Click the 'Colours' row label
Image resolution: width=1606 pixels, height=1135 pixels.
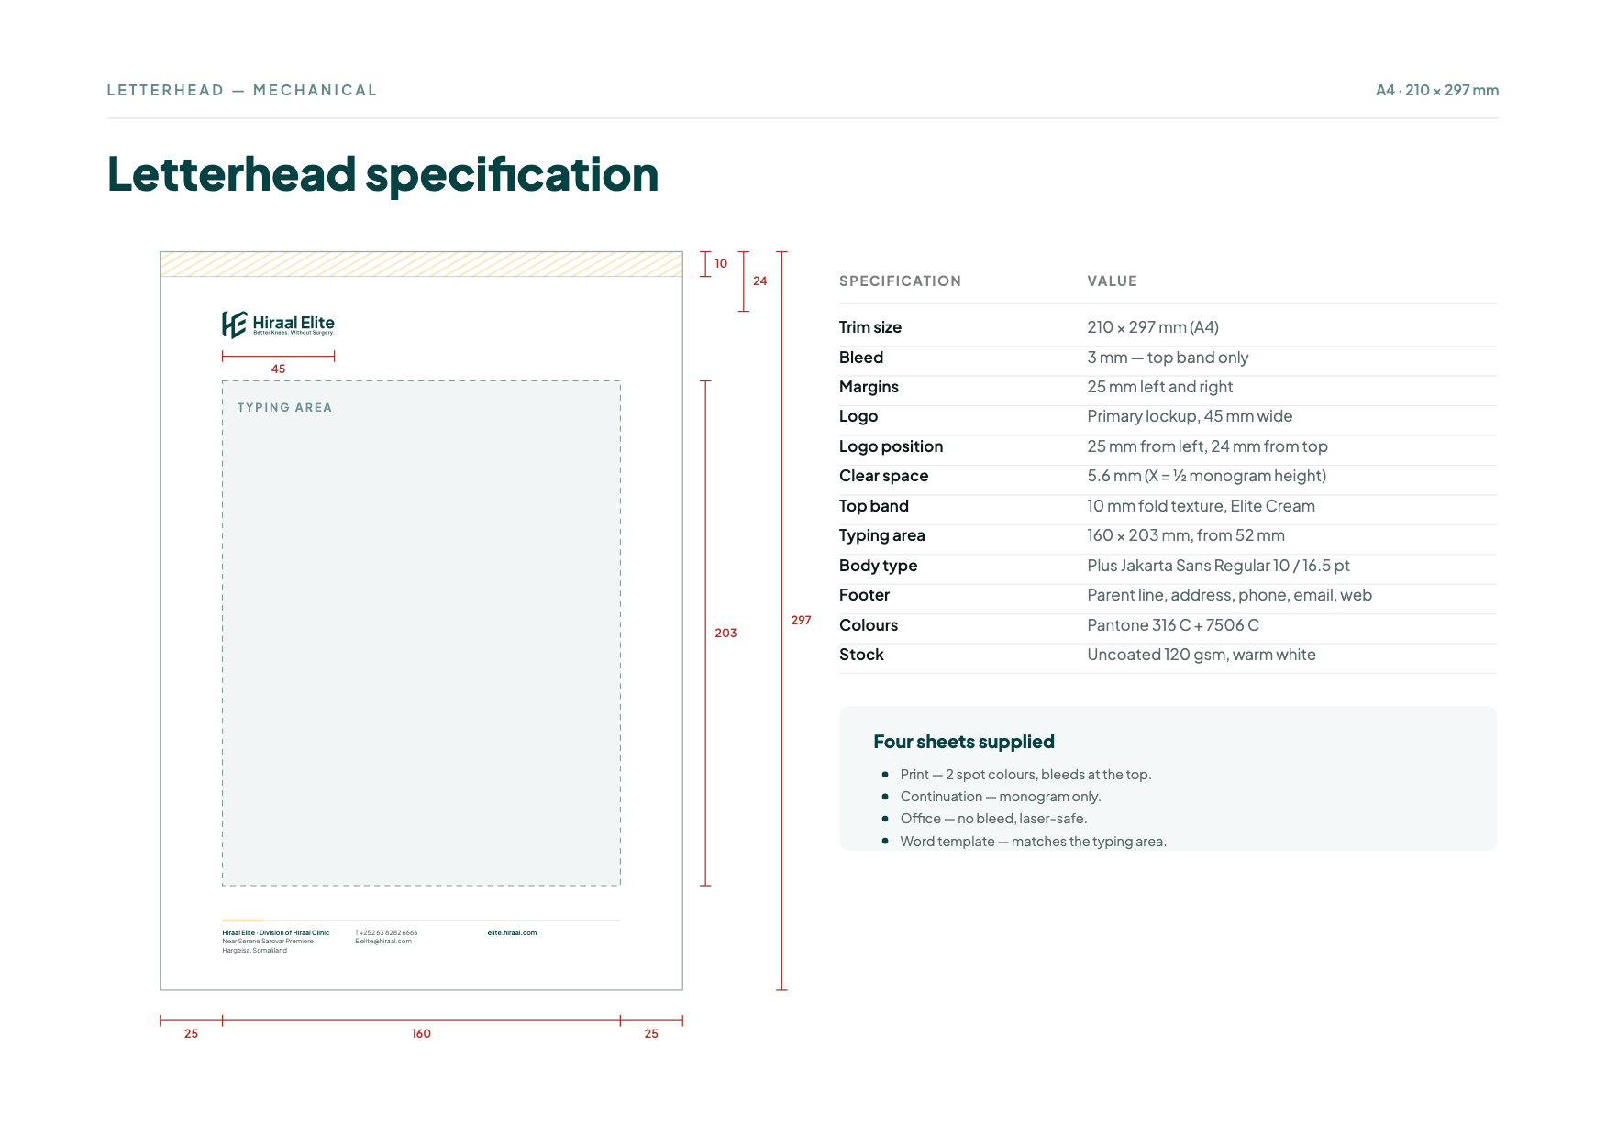pos(868,625)
